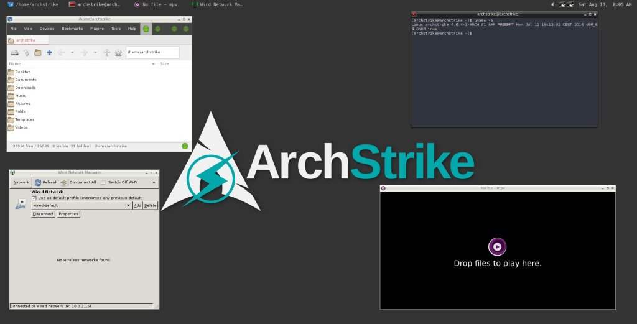Click the '239 M free / 256 M' status text

[30, 146]
